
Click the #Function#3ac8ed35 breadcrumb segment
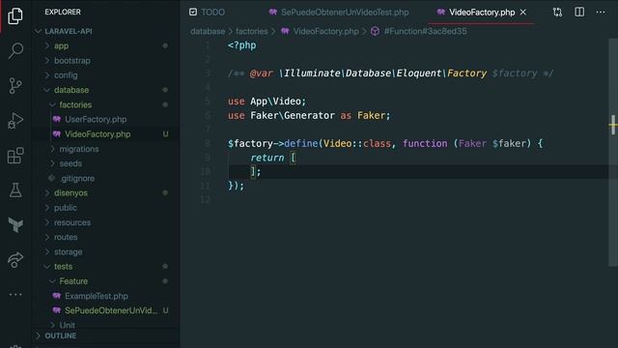pyautogui.click(x=425, y=31)
